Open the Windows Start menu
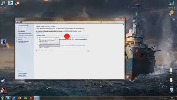Viewport: 177px width, 100px height. (x=2, y=98)
